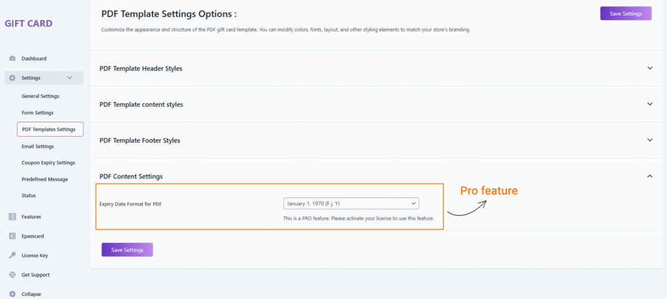Image resolution: width=667 pixels, height=299 pixels.
Task: Open General Settings submenu item
Action: pos(40,96)
